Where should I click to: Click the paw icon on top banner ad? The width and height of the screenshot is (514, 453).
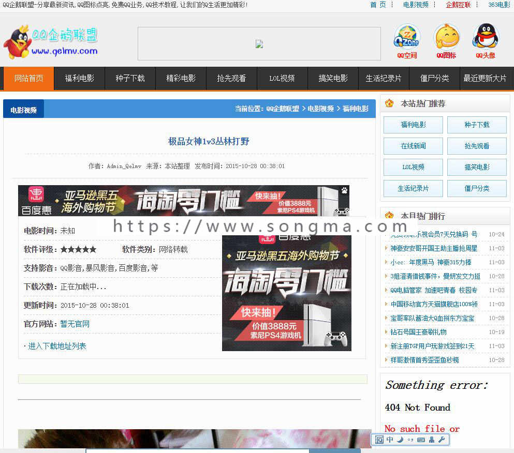(344, 190)
